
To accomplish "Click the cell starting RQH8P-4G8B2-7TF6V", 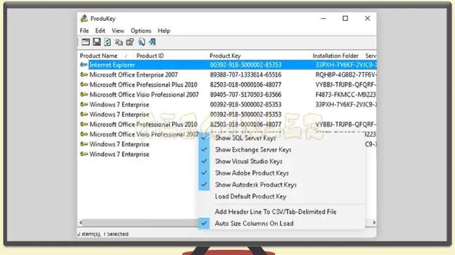I will pyautogui.click(x=345, y=75).
